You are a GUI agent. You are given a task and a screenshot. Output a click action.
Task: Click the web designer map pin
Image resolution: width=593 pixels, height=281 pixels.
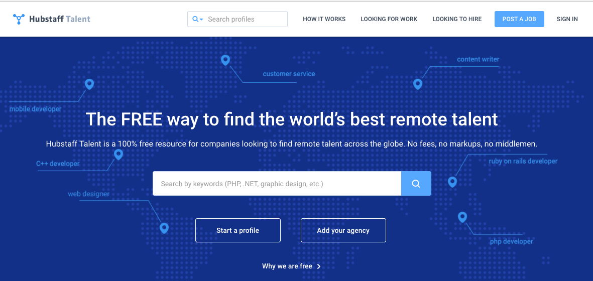pyautogui.click(x=164, y=228)
